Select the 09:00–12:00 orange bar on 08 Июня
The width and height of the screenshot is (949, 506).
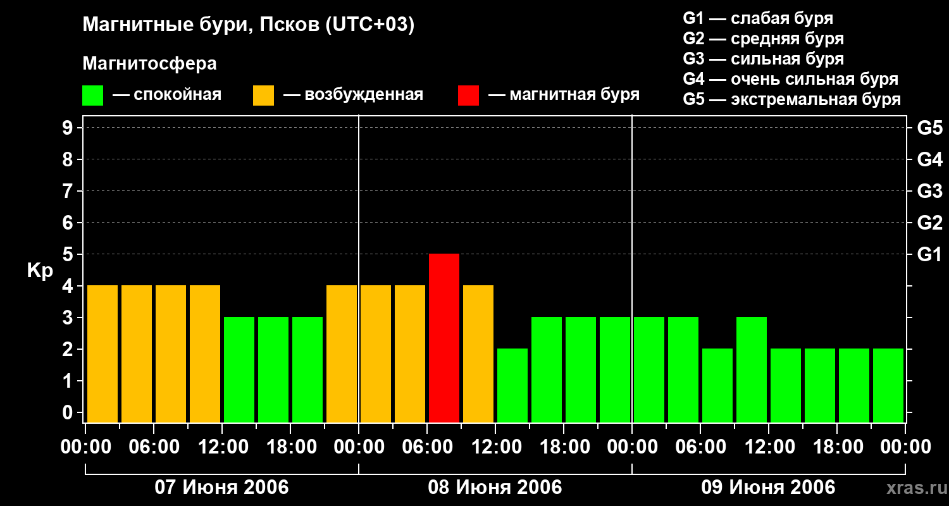coord(478,354)
